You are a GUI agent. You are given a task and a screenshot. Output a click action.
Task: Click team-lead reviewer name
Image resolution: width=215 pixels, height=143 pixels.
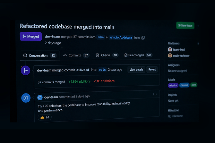point(179,50)
